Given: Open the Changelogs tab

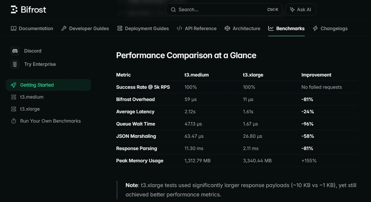Looking at the screenshot, I should click(x=330, y=29).
